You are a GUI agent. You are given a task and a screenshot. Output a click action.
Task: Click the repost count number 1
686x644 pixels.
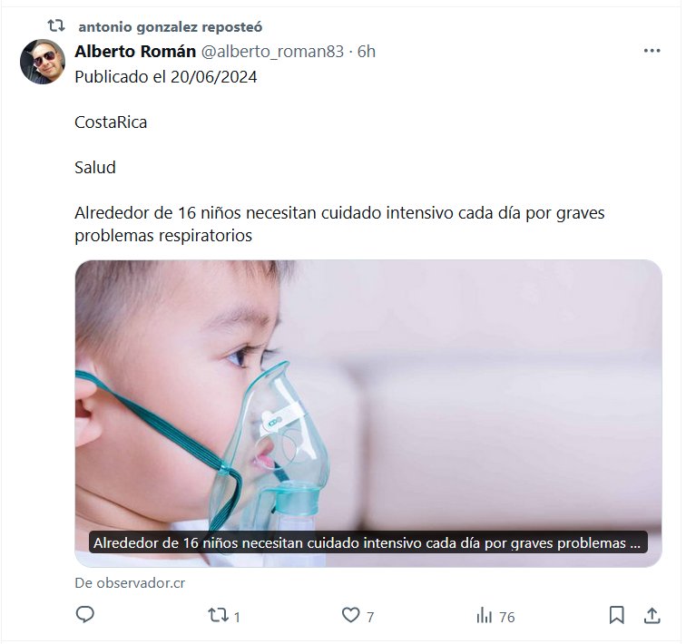coord(237,617)
